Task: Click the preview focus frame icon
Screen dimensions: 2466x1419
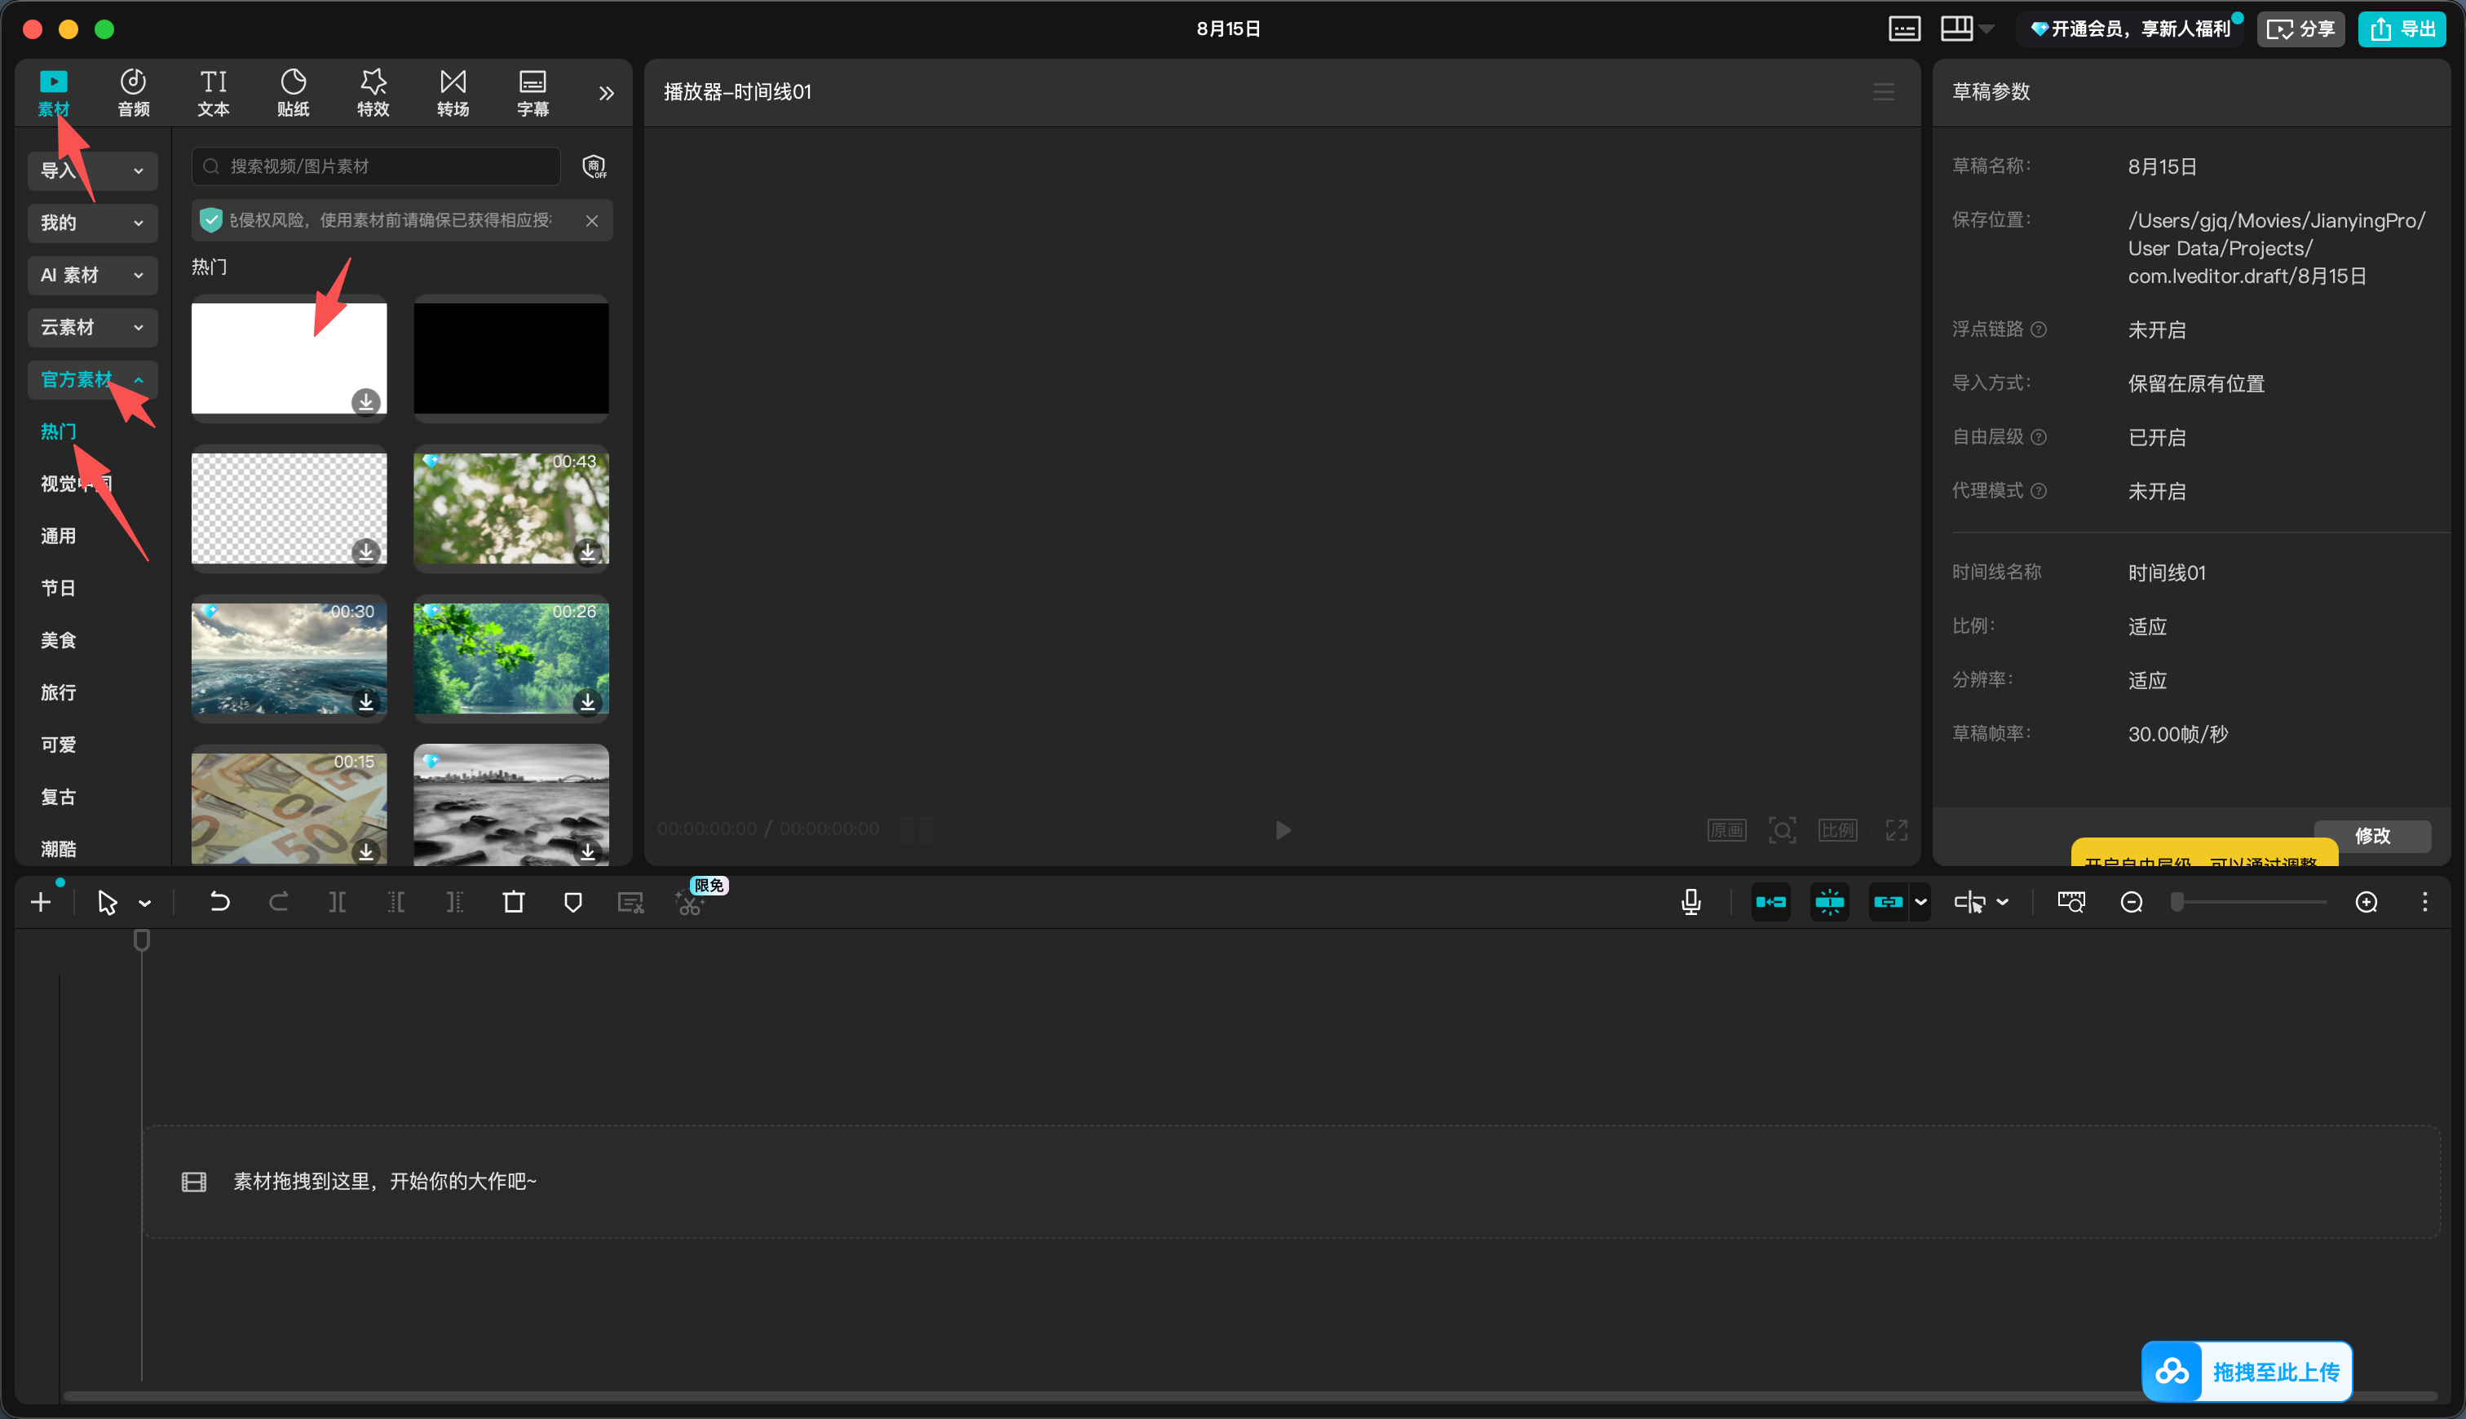Action: tap(1782, 830)
